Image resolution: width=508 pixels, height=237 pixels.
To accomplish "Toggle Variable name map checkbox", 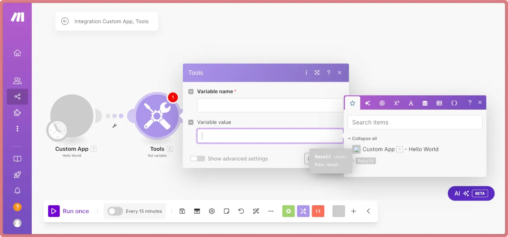I will (191, 91).
